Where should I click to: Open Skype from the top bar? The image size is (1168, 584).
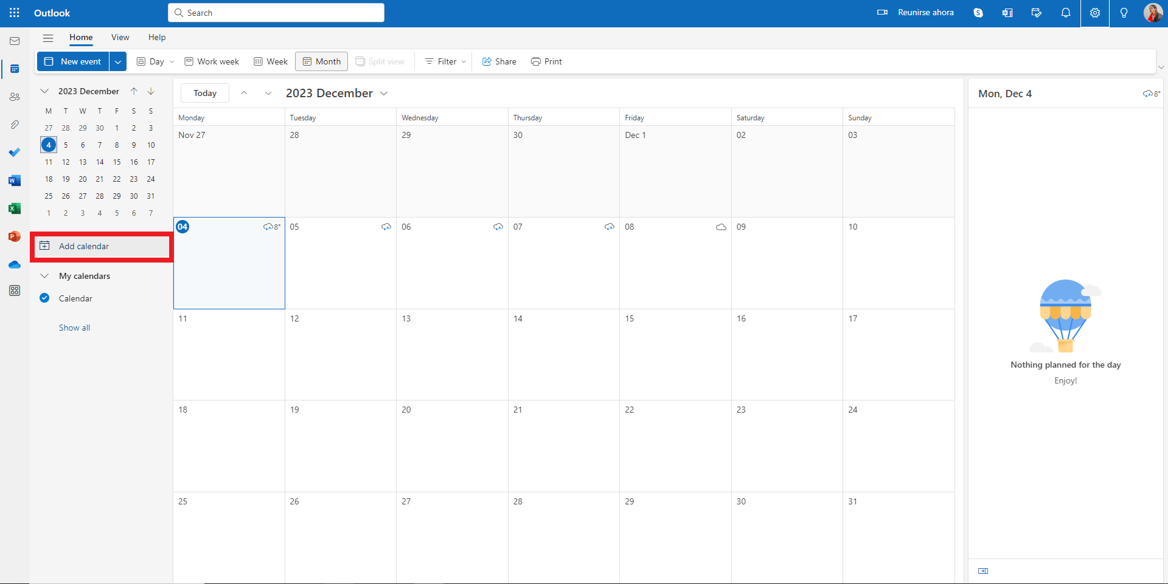pyautogui.click(x=978, y=12)
